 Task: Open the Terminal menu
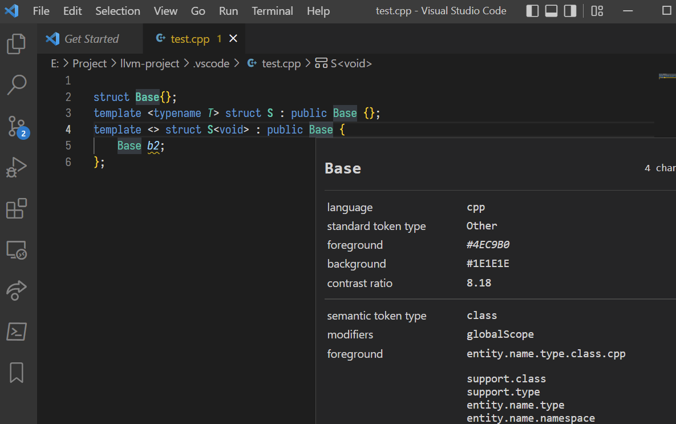pyautogui.click(x=272, y=11)
